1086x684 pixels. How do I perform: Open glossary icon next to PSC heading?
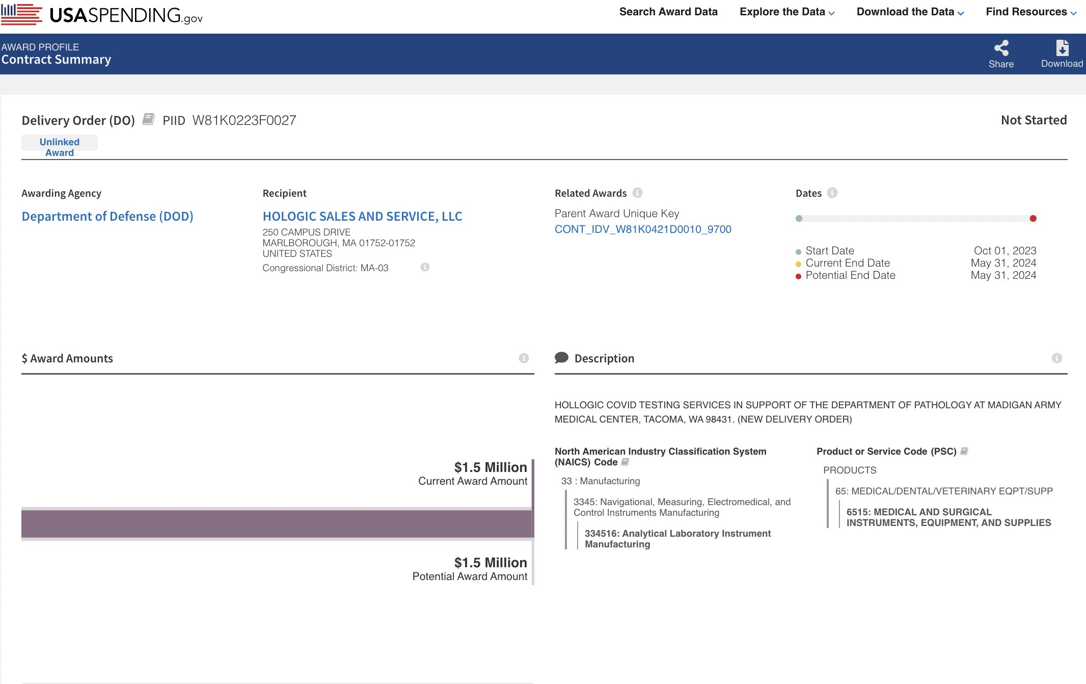[964, 451]
